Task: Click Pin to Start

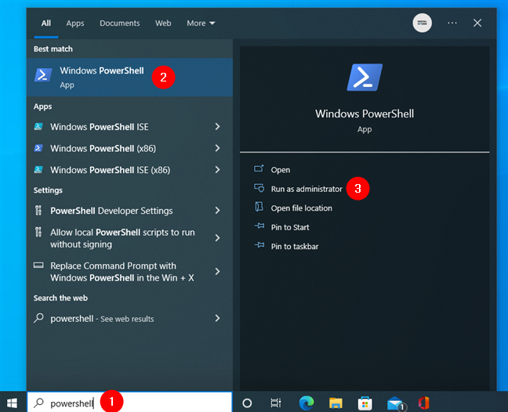Action: point(290,227)
